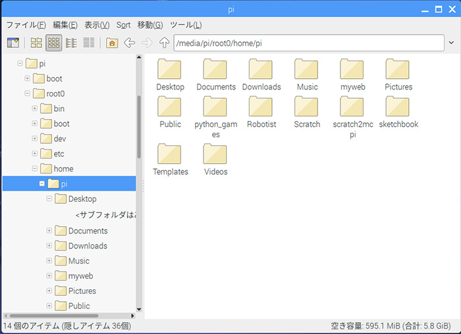
Task: Switch to detailed list view
Action: tap(88, 43)
